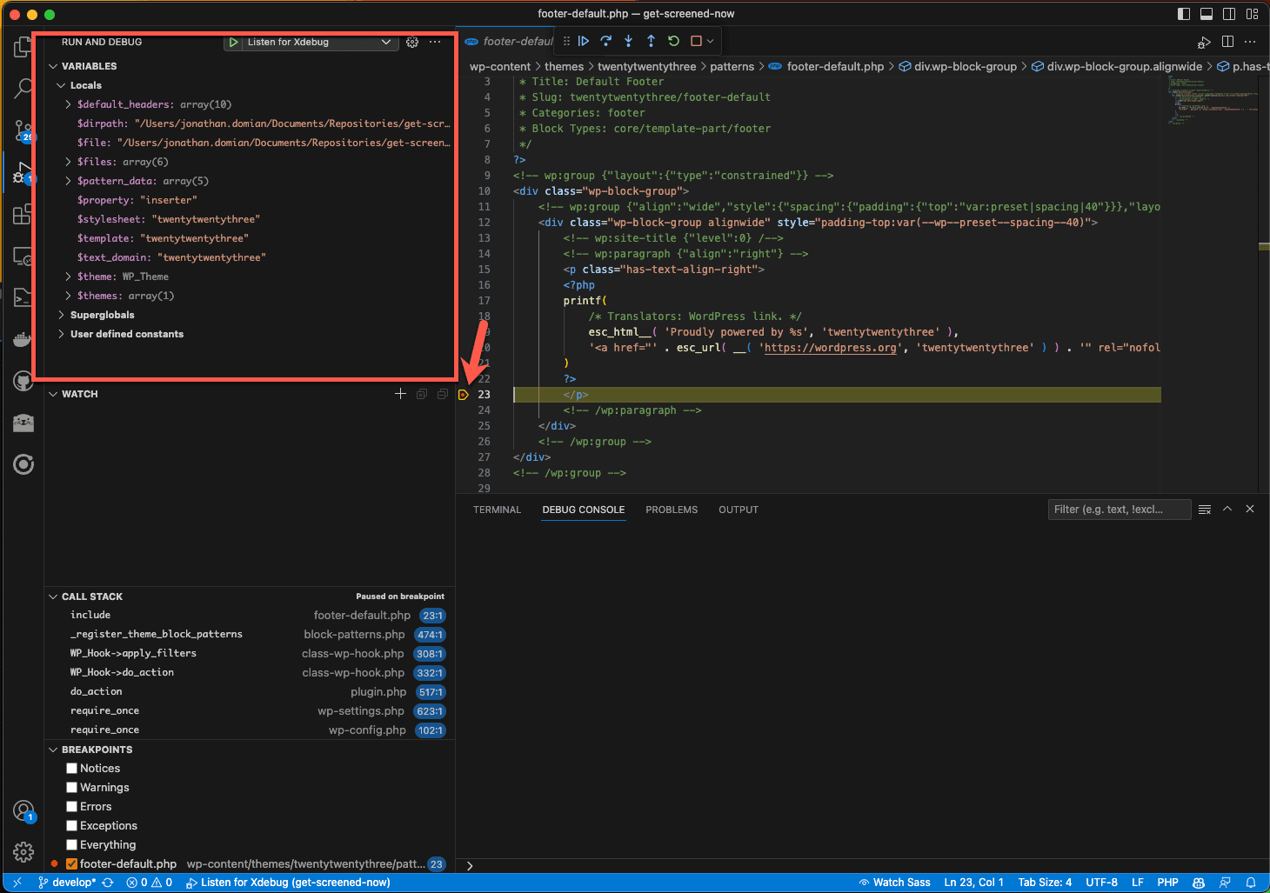Continue execution in the debug toolbar
The height and width of the screenshot is (893, 1270).
coord(583,41)
